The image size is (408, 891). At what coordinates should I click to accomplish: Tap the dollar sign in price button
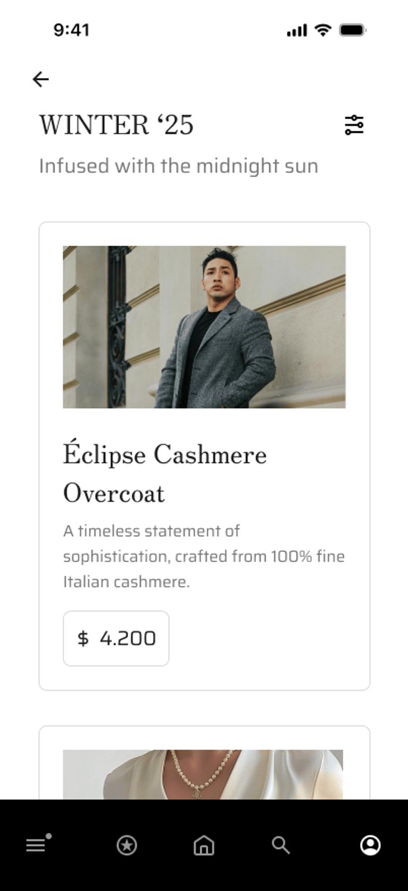click(x=83, y=638)
